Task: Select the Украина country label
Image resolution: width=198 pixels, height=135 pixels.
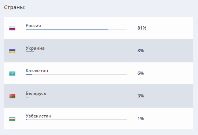Action: coord(35,48)
